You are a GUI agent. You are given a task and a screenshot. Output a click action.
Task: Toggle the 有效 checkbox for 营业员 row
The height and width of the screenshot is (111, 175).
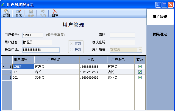coord(140,78)
